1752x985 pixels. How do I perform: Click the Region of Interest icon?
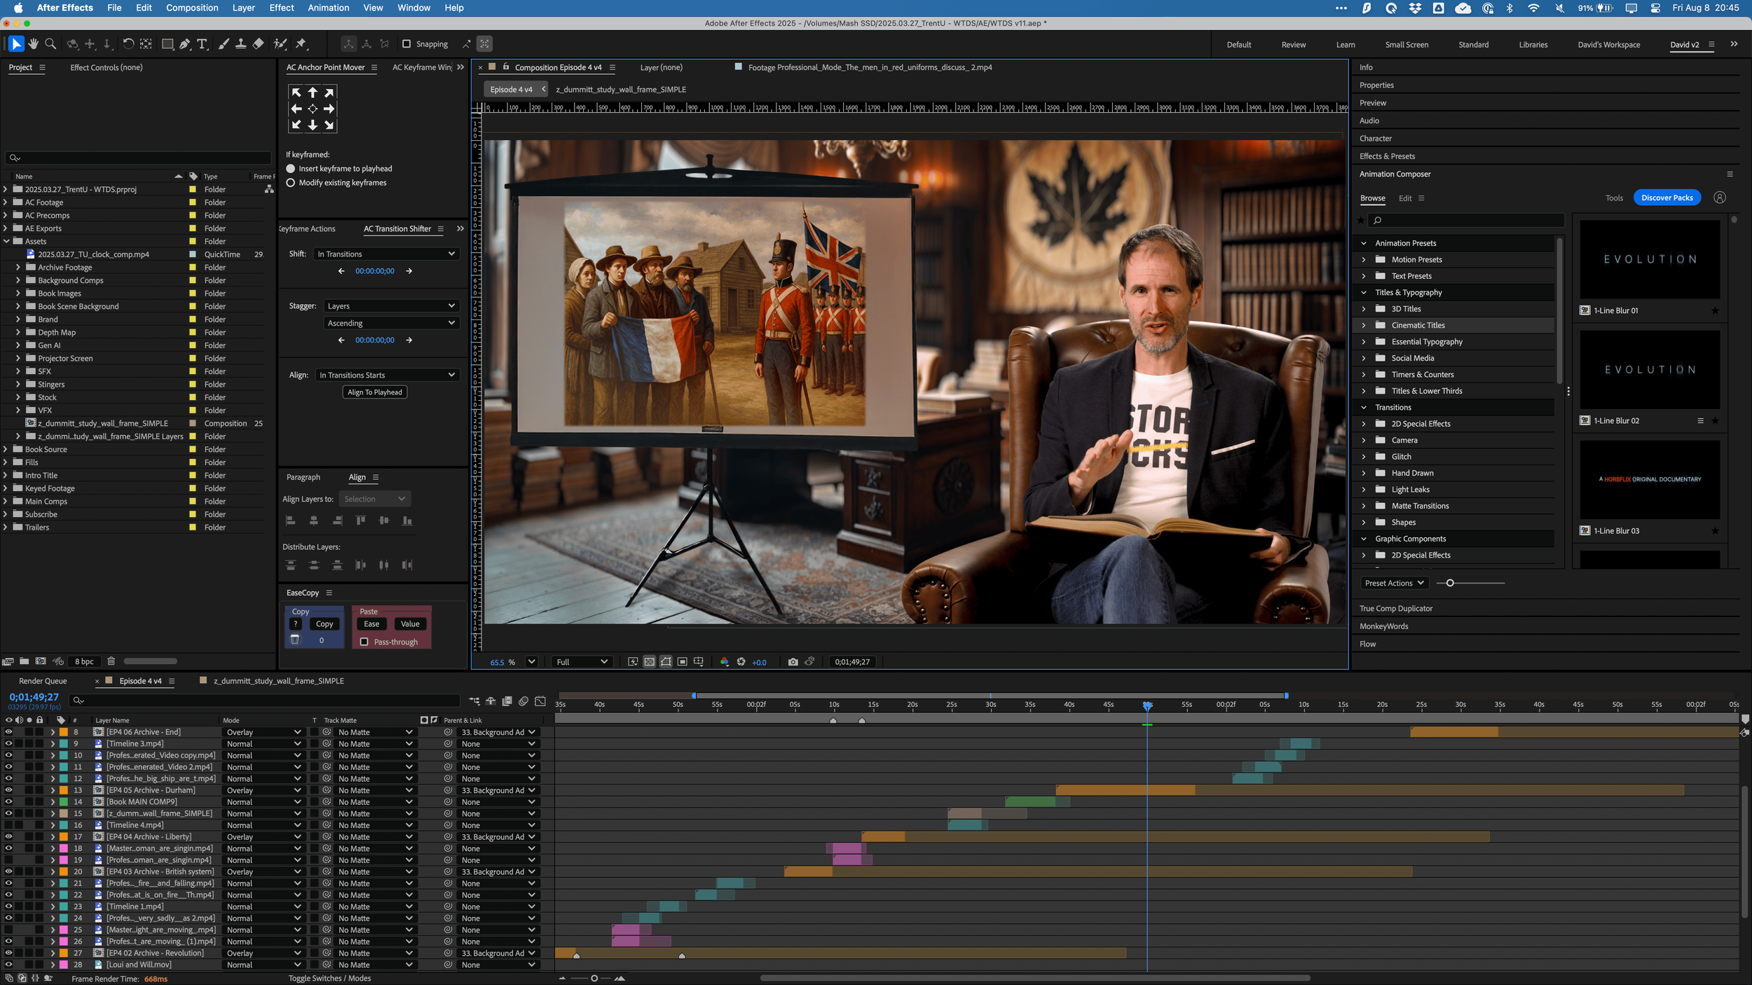[682, 661]
